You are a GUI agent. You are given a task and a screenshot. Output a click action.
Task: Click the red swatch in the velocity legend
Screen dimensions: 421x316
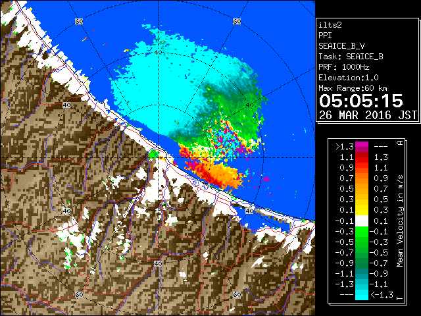click(x=362, y=158)
